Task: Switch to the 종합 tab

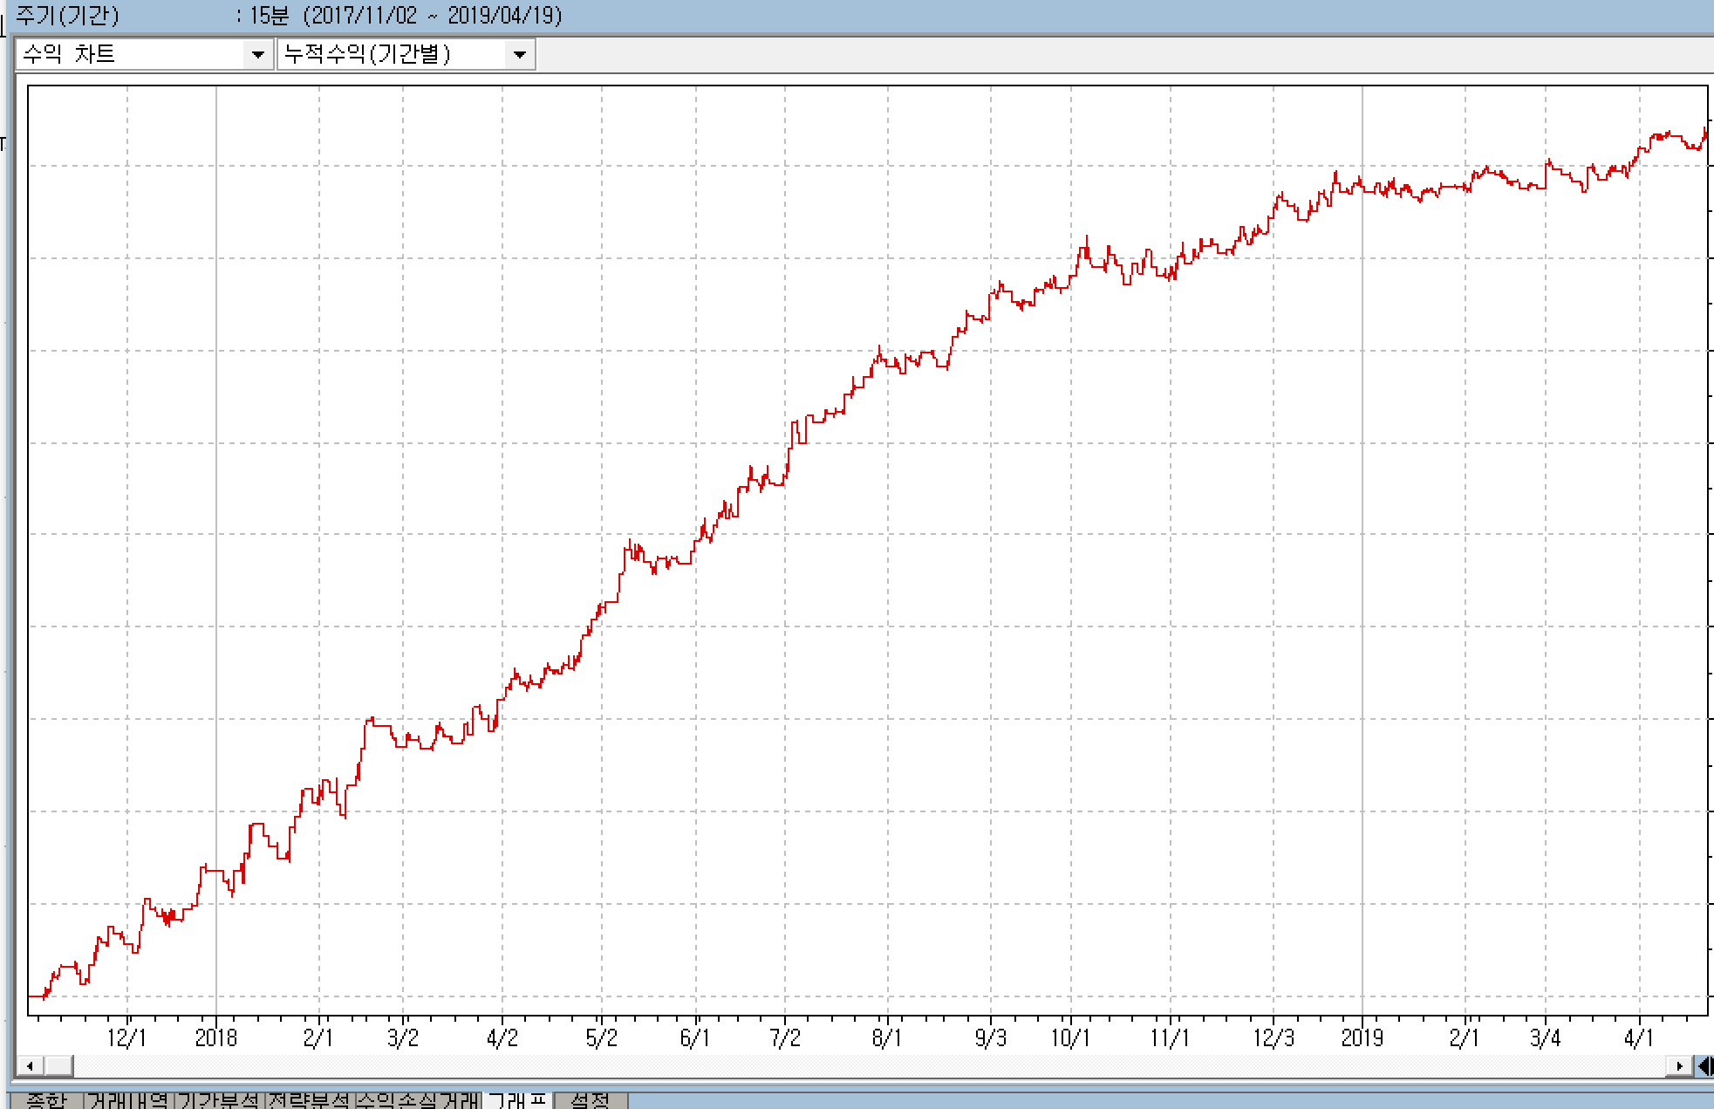Action: pos(46,1100)
